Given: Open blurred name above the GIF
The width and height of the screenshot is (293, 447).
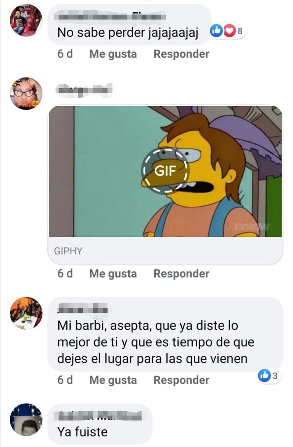Looking at the screenshot, I should click(84, 91).
